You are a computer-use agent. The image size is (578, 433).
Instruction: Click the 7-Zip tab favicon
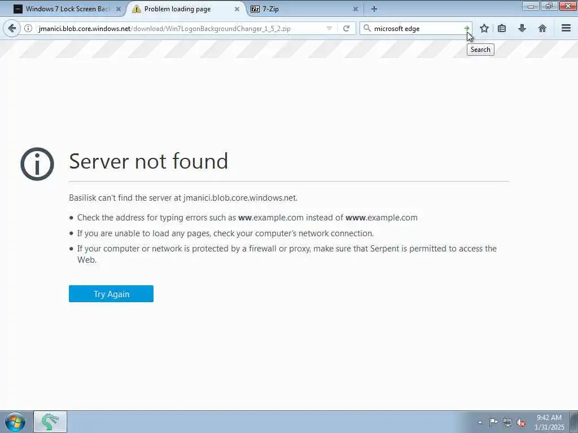pyautogui.click(x=255, y=9)
